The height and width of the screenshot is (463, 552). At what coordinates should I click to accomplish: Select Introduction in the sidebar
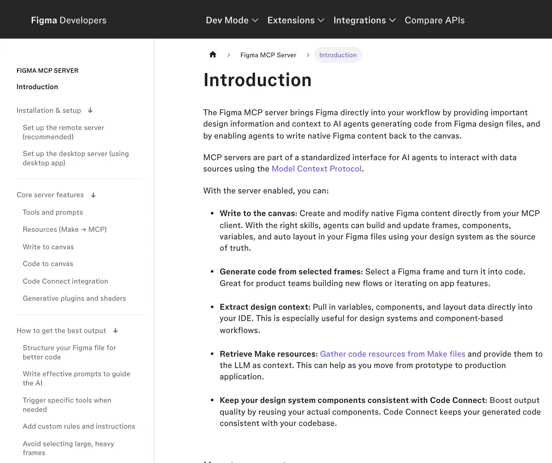[x=37, y=87]
